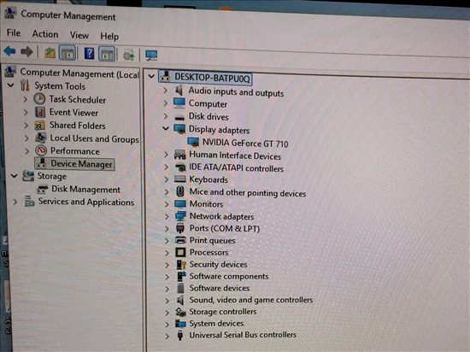
Task: Click the Audio inputs and outputs speaker icon
Action: point(179,91)
